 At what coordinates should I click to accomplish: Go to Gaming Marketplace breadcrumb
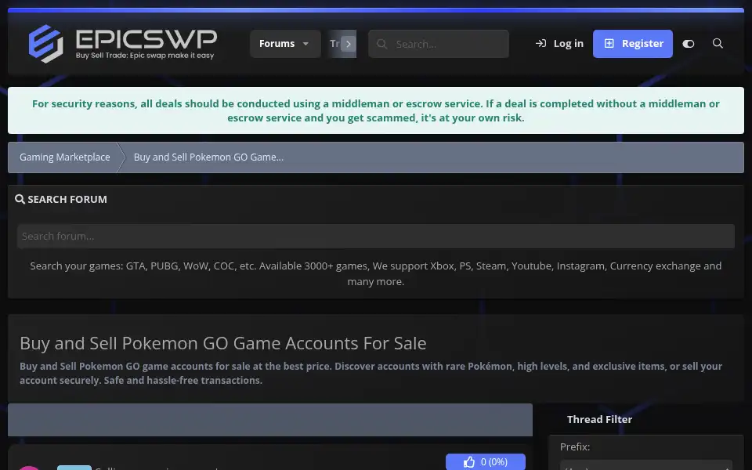click(65, 157)
